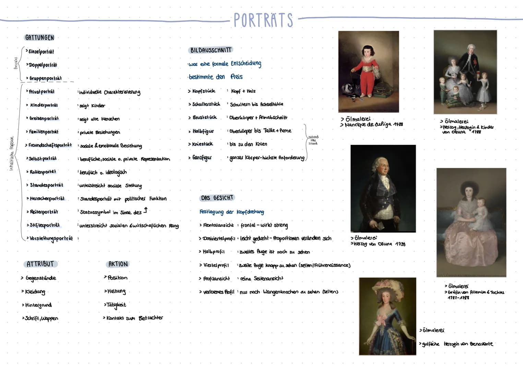Open the Herzog von Osuna portrait image
Image resolution: width=523 pixels, height=370 pixels.
[383, 188]
